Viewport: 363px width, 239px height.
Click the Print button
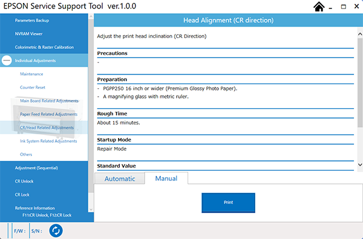(228, 203)
